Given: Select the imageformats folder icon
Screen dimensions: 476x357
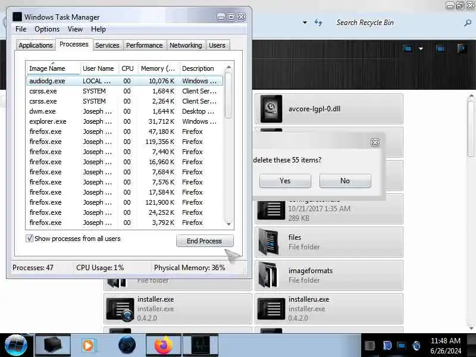Looking at the screenshot, I should (x=268, y=275).
